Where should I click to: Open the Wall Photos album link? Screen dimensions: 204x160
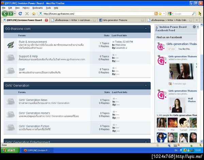(191, 100)
